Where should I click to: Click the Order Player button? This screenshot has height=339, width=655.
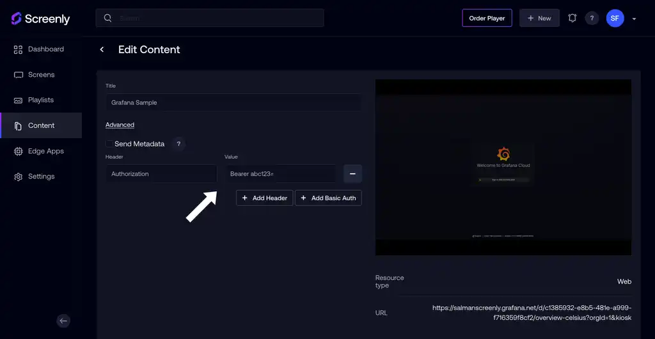click(487, 18)
